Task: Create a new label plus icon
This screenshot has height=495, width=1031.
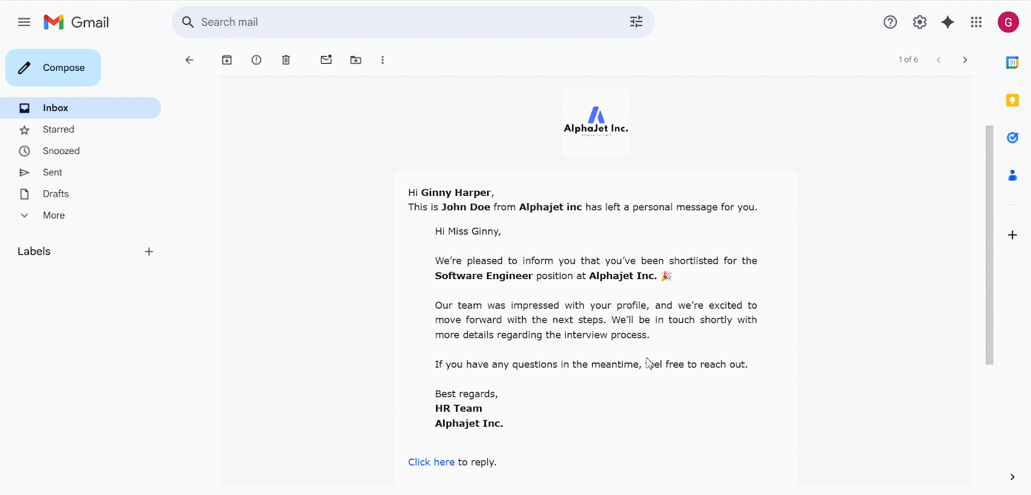Action: (x=149, y=251)
